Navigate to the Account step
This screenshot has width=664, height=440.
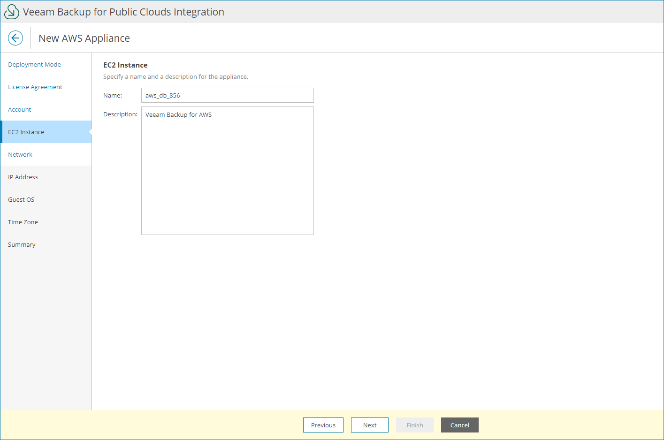tap(19, 109)
